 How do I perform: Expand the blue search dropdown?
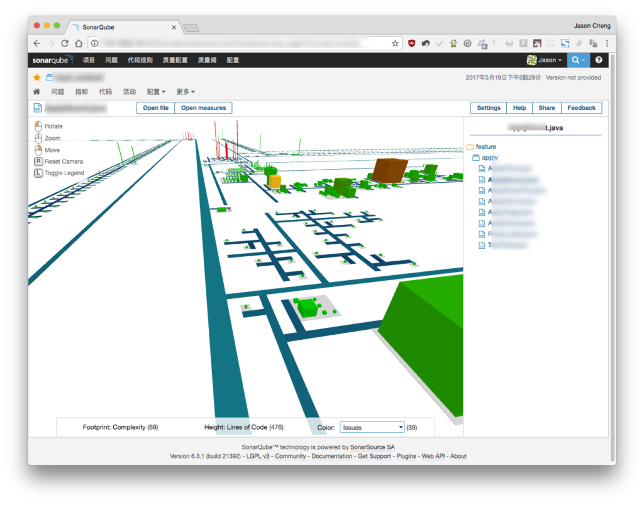(x=579, y=60)
